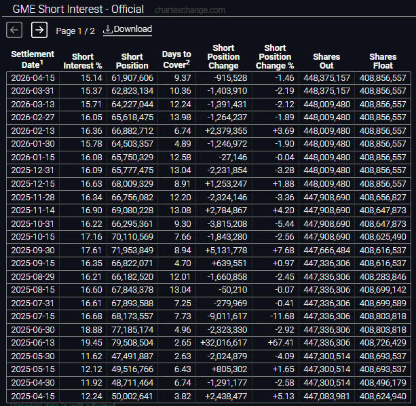Download the short interest data
Viewport: 416px width, 406px height.
tap(128, 29)
